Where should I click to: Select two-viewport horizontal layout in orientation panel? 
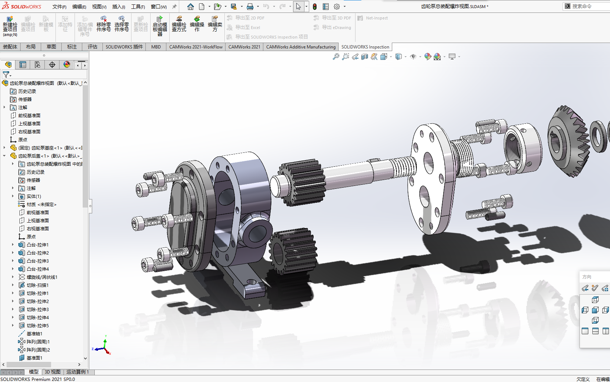point(595,330)
